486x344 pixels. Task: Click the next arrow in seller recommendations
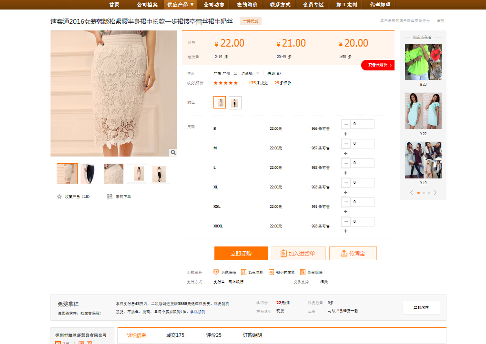pyautogui.click(x=435, y=193)
